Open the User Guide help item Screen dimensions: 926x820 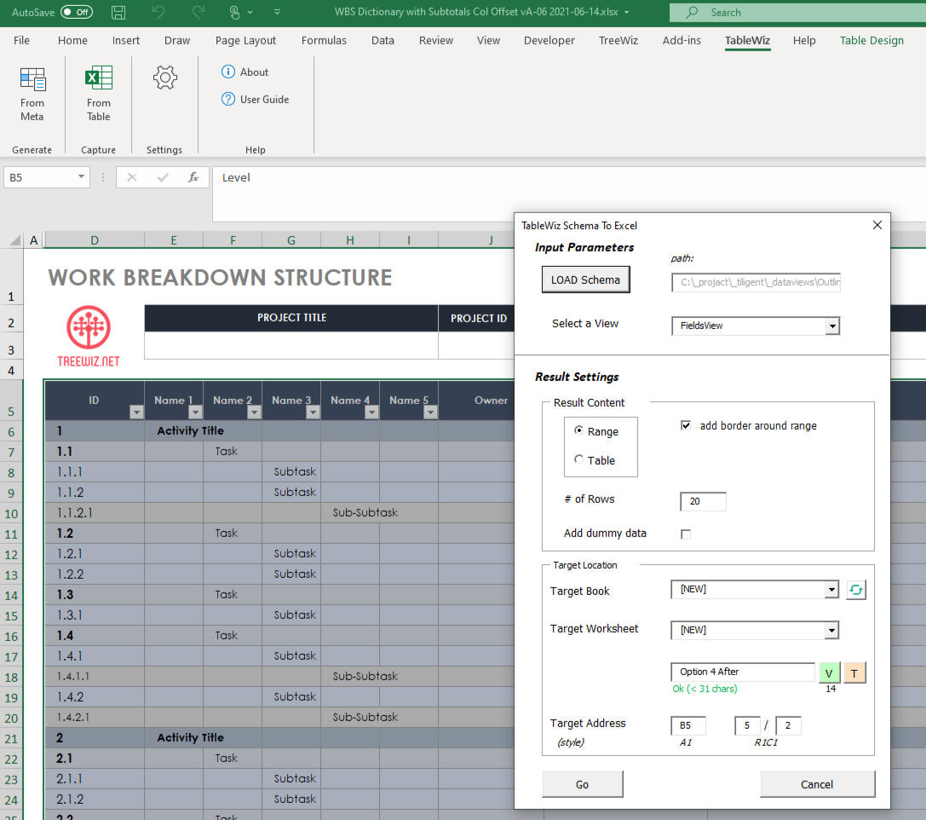pyautogui.click(x=256, y=100)
